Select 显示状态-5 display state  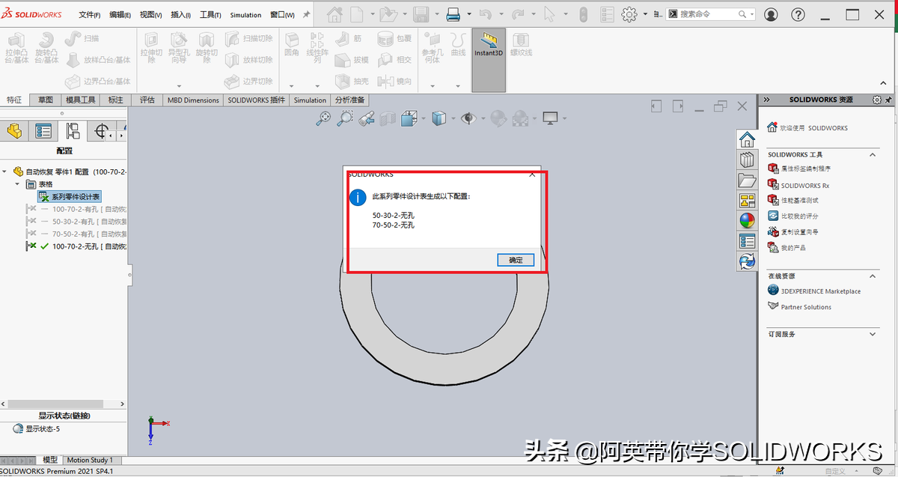click(x=37, y=429)
